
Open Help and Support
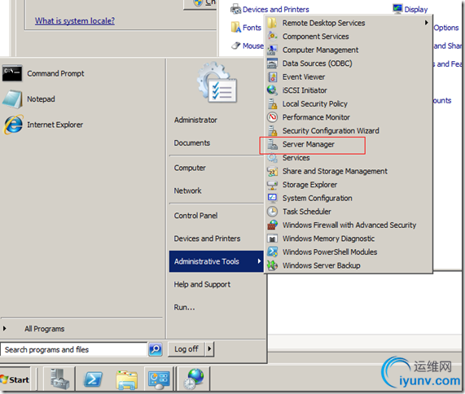pyautogui.click(x=202, y=284)
